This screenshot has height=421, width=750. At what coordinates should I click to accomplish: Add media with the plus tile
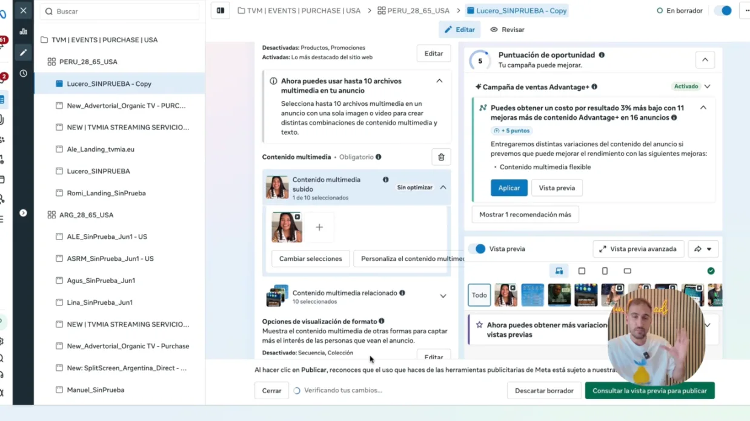coord(319,227)
